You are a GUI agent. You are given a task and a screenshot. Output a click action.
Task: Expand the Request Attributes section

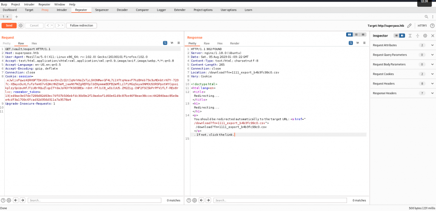(432, 45)
